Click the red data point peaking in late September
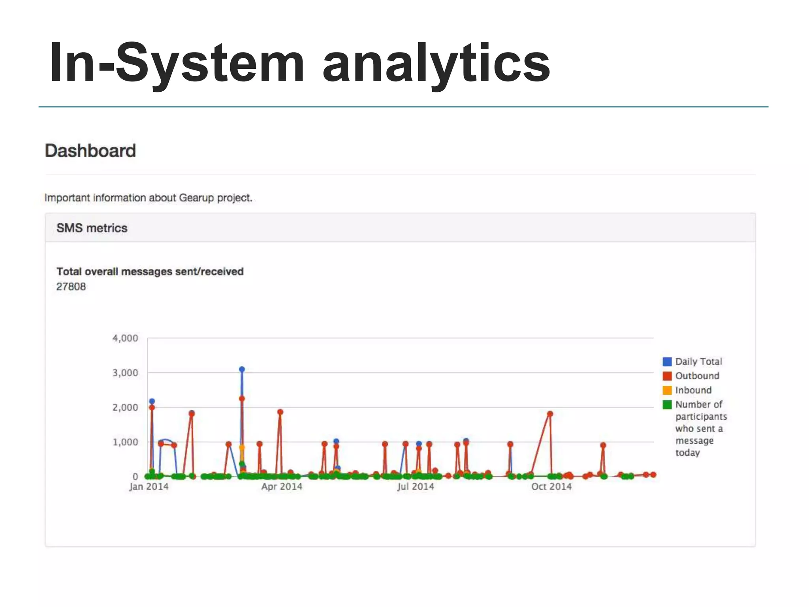This screenshot has width=809, height=607. click(x=550, y=414)
